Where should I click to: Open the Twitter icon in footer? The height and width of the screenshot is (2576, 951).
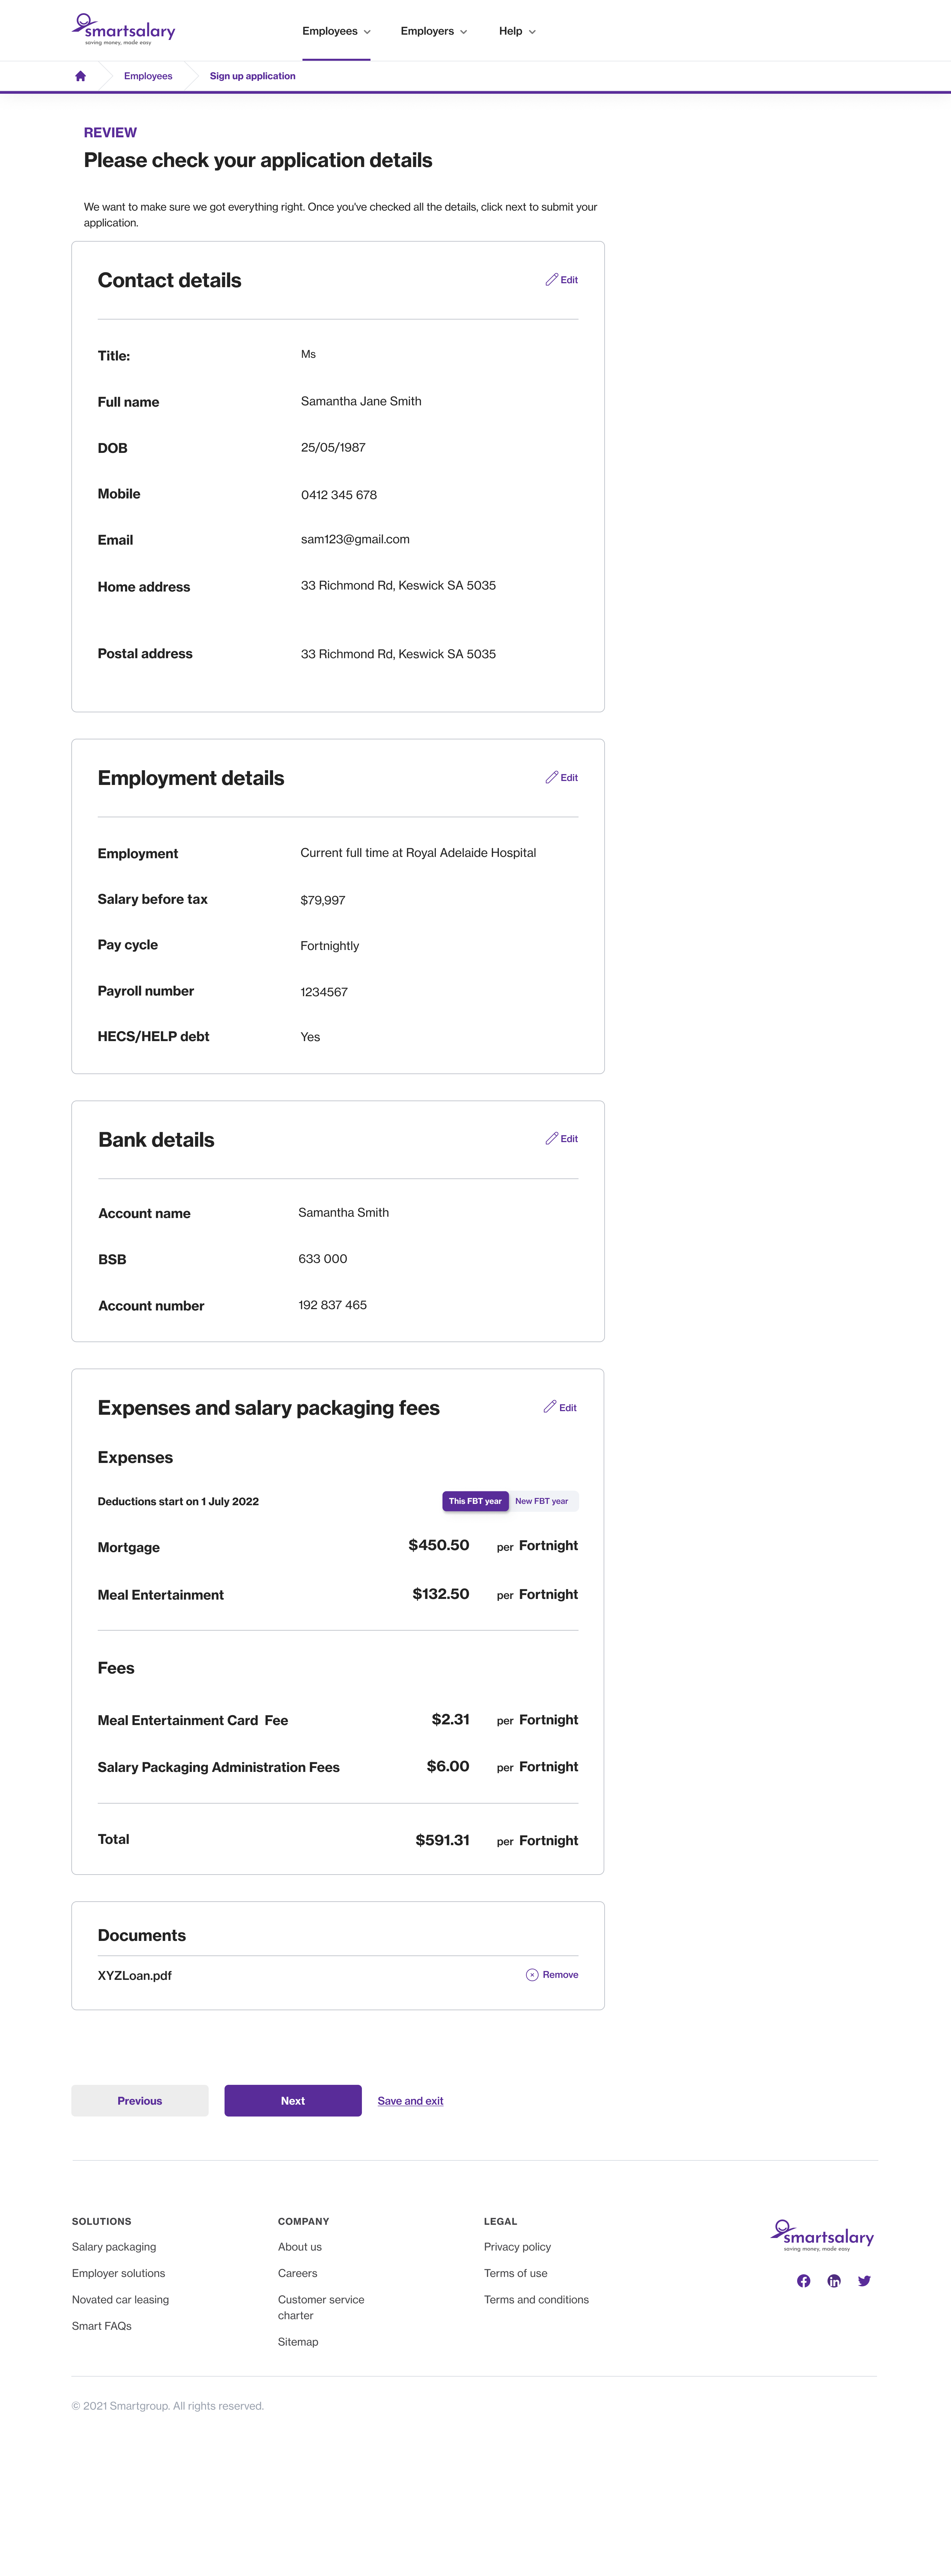pos(864,2281)
